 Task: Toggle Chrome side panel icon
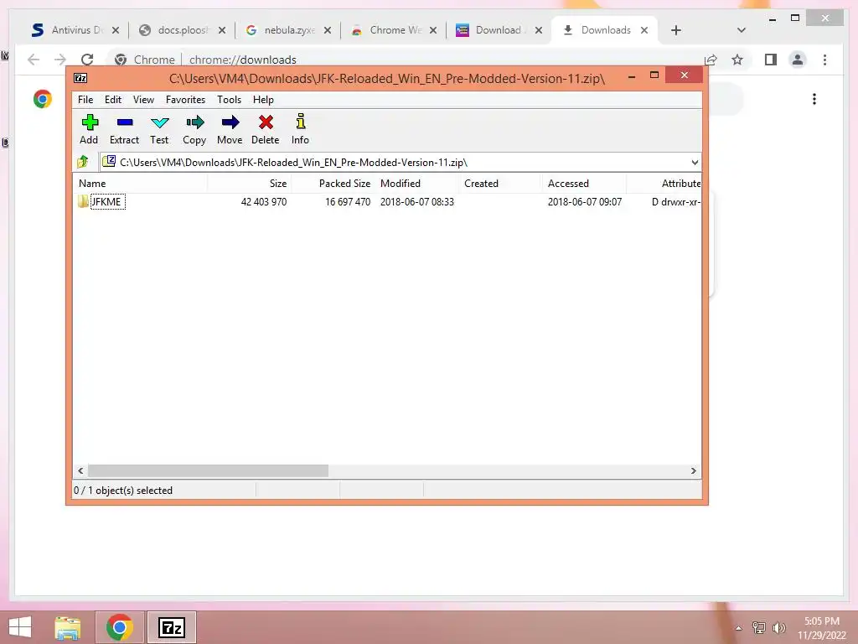[771, 60]
